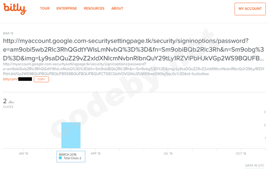Click the blue March 2016 chart bar
This screenshot has width=269, height=172.
click(x=71, y=135)
